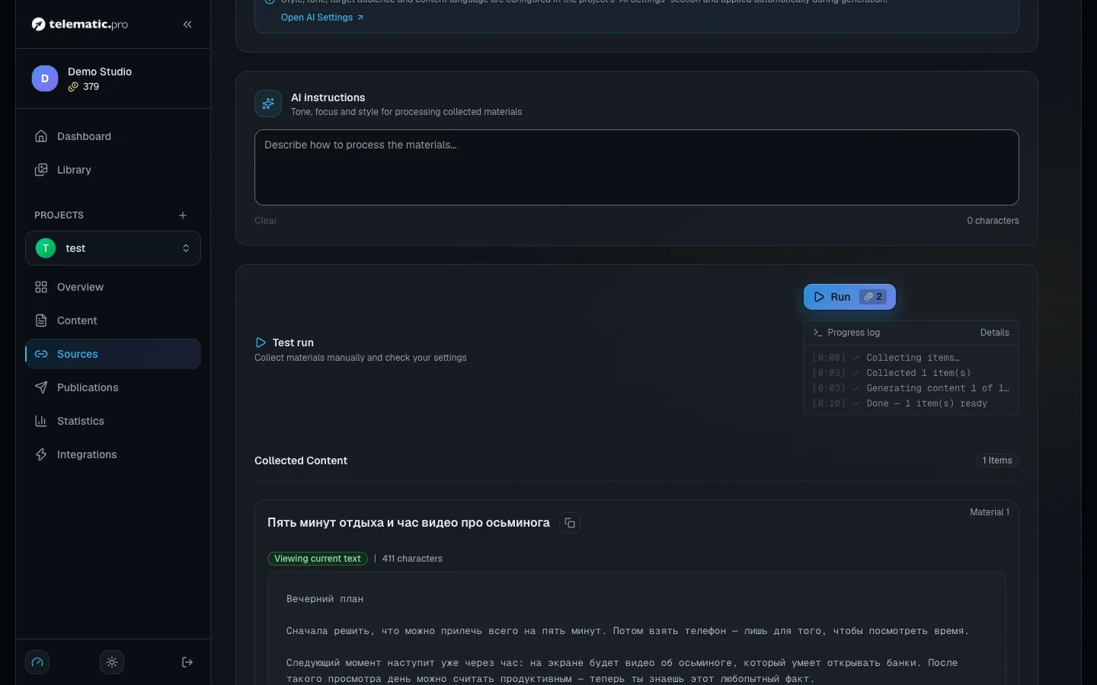The image size is (1097, 685).
Task: Click the credits count 379
Action: tap(91, 87)
